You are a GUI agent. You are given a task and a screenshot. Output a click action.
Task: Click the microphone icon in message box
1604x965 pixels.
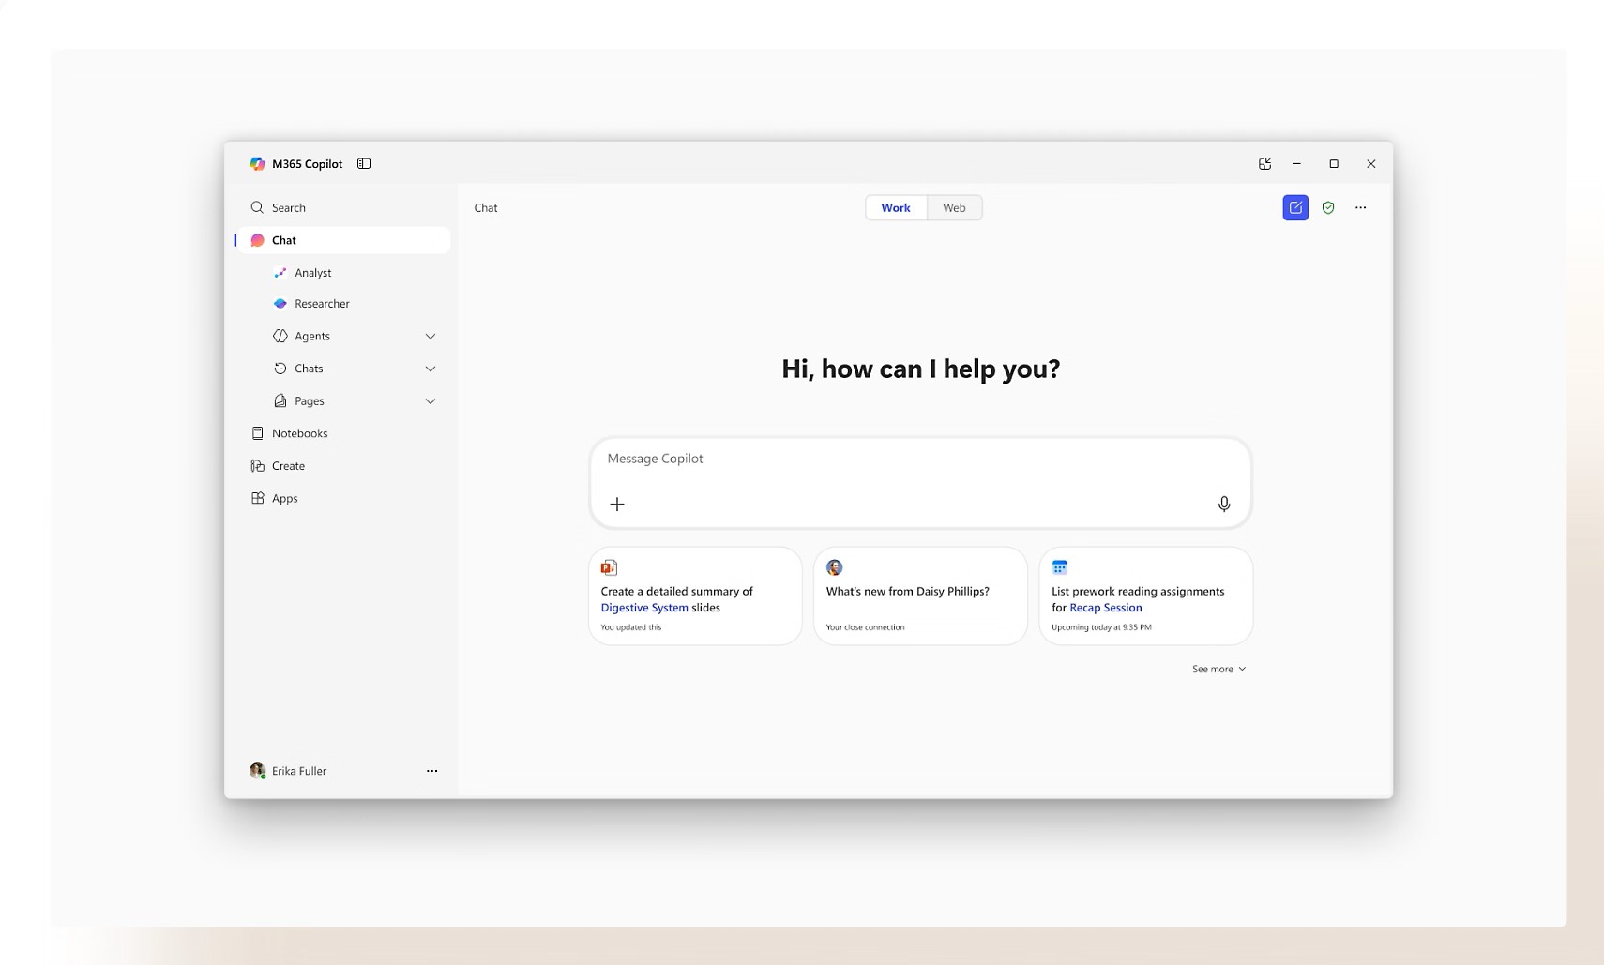coord(1224,504)
